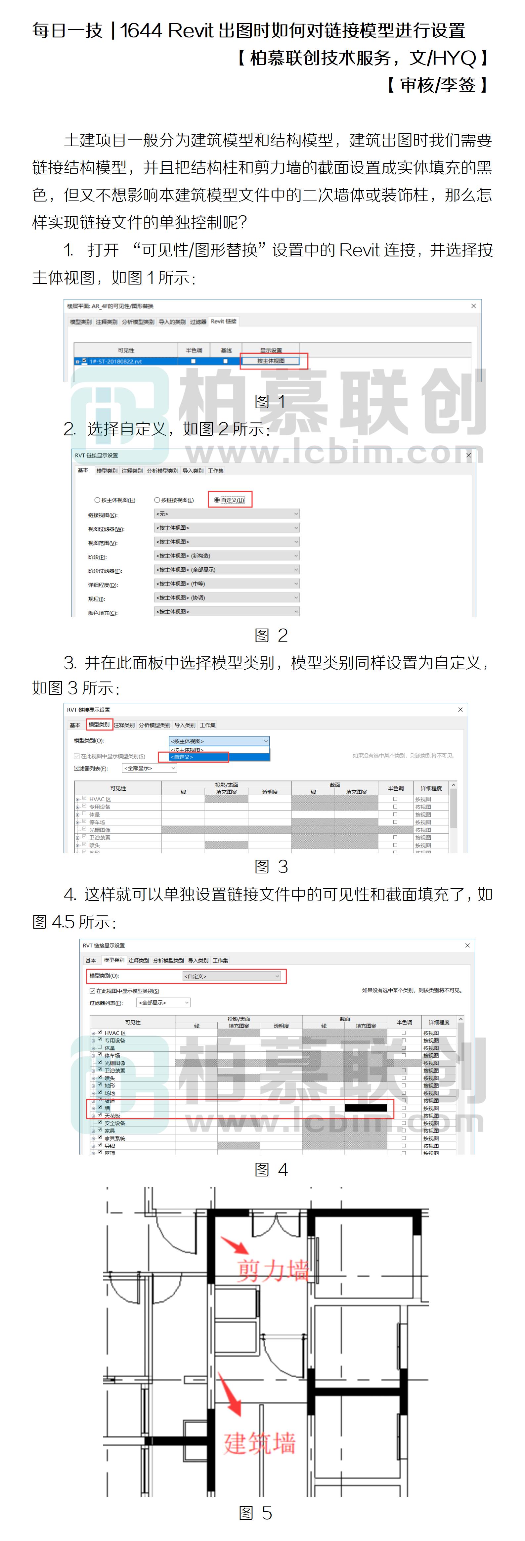Viewport: 525px width, 1541px height.
Task: Close the 可见性/图形替换 dialog in figure 1
Action: pos(474,306)
